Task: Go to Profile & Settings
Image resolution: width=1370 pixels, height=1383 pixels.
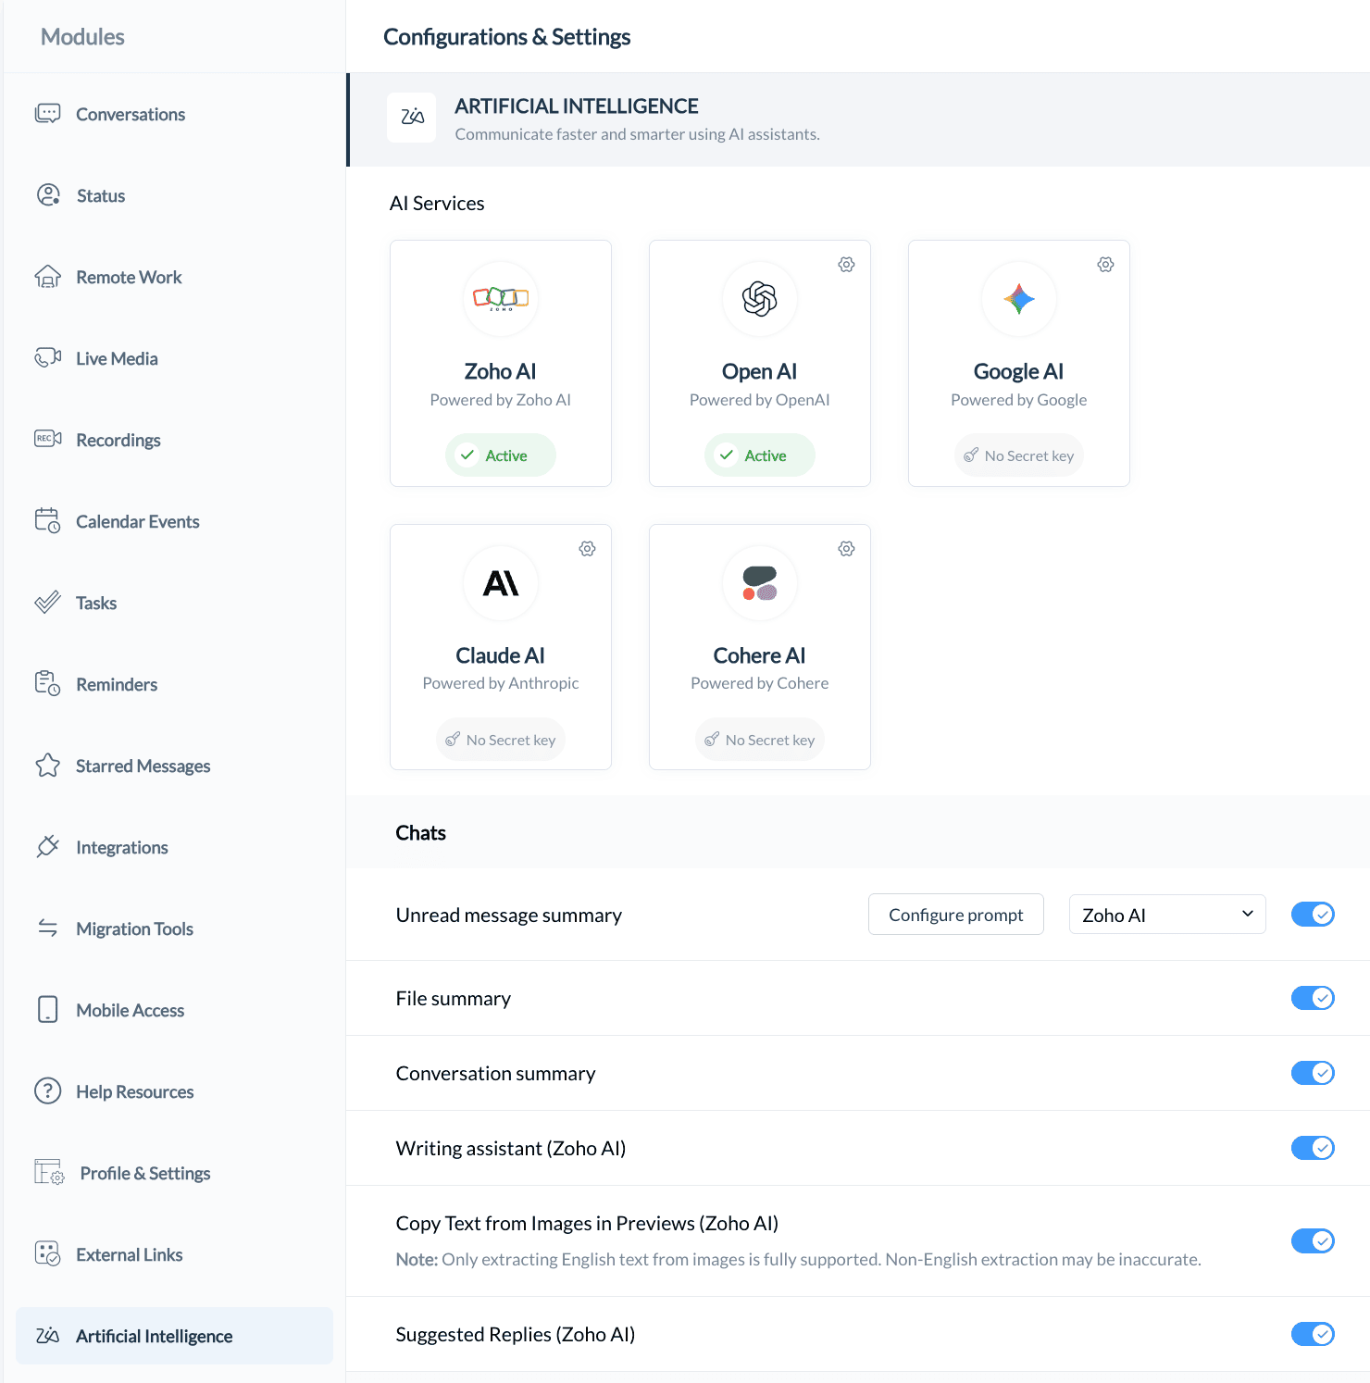Action: 174,1173
